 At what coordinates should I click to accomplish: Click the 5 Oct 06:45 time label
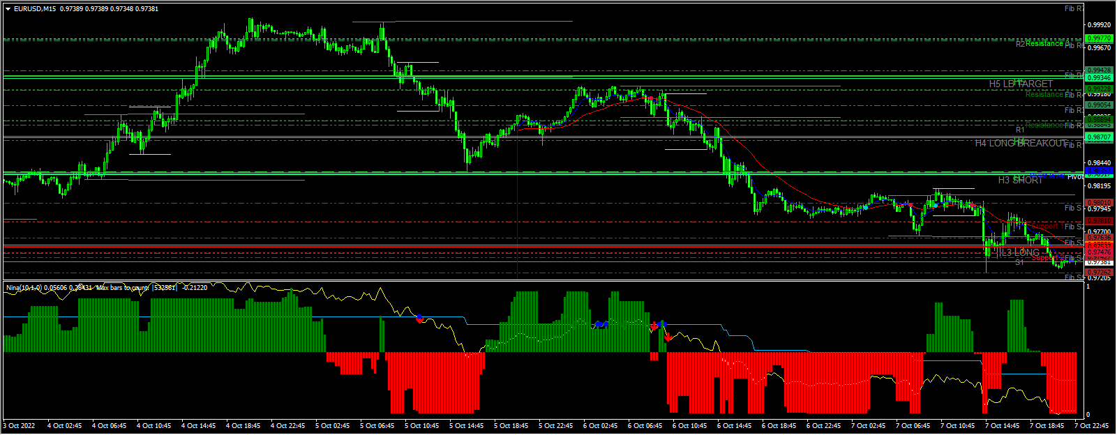coord(377,425)
